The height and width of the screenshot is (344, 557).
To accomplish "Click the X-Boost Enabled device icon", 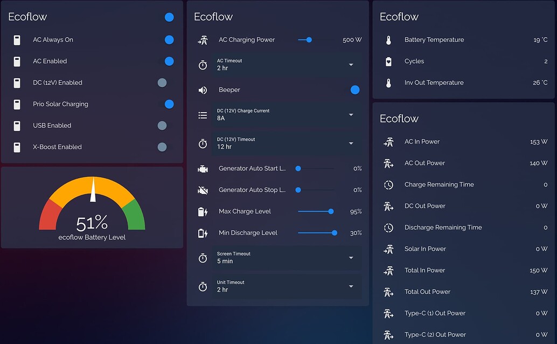I will 17,147.
